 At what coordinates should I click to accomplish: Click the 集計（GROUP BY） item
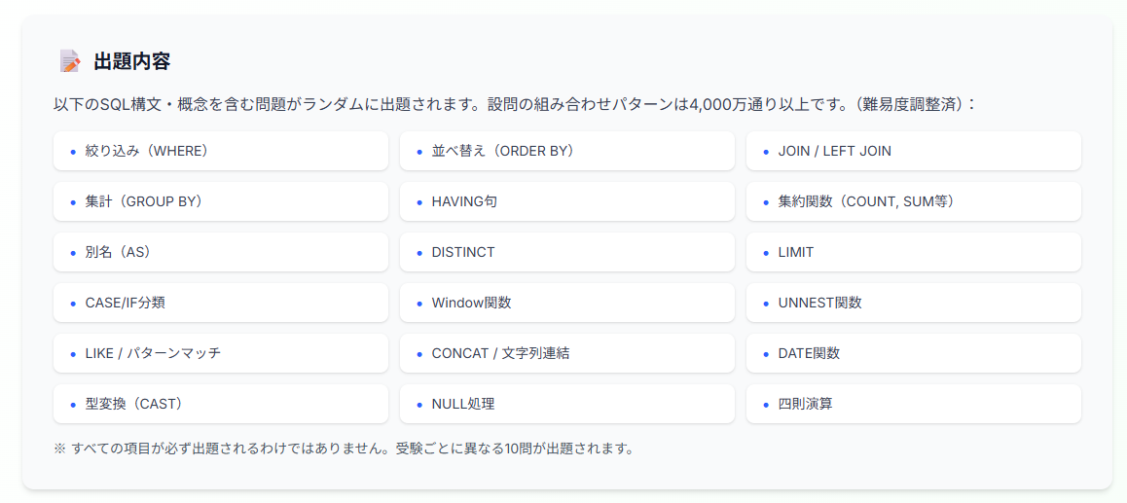pos(221,201)
